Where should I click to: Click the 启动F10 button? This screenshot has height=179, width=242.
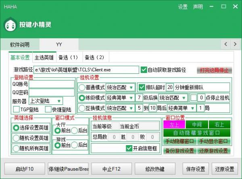point(25,169)
